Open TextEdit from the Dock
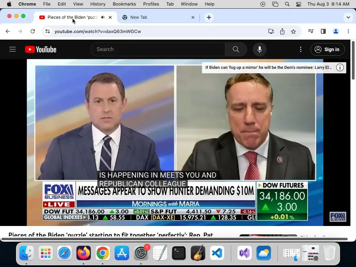 coord(160,253)
